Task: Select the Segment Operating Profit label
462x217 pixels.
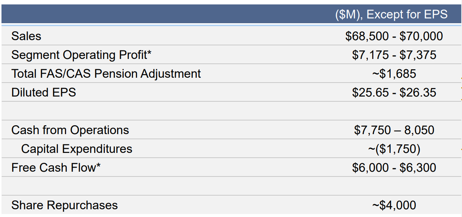Action: [x=81, y=55]
